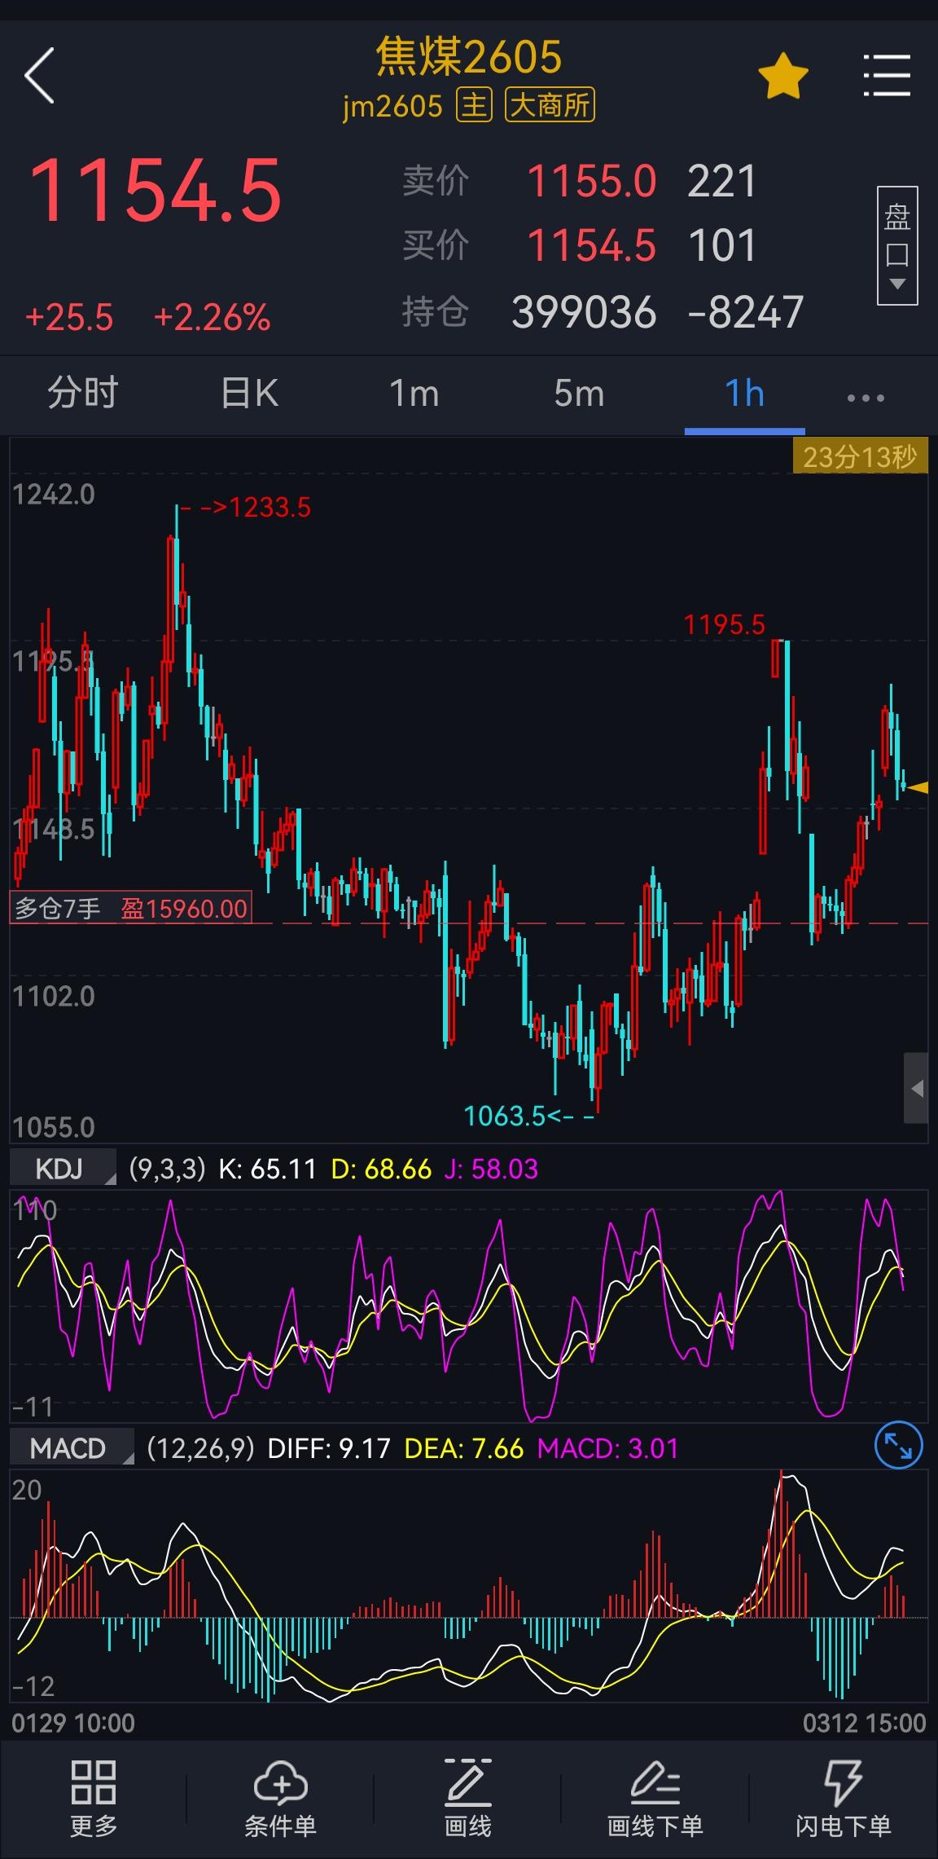Screen dimensions: 938x1859
Task: Tap the MACD DIFF: 9.17 value
Action: [329, 1448]
